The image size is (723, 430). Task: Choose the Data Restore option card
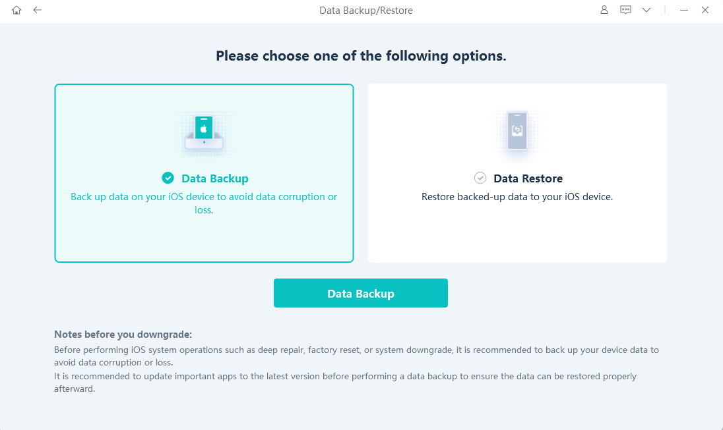click(517, 173)
